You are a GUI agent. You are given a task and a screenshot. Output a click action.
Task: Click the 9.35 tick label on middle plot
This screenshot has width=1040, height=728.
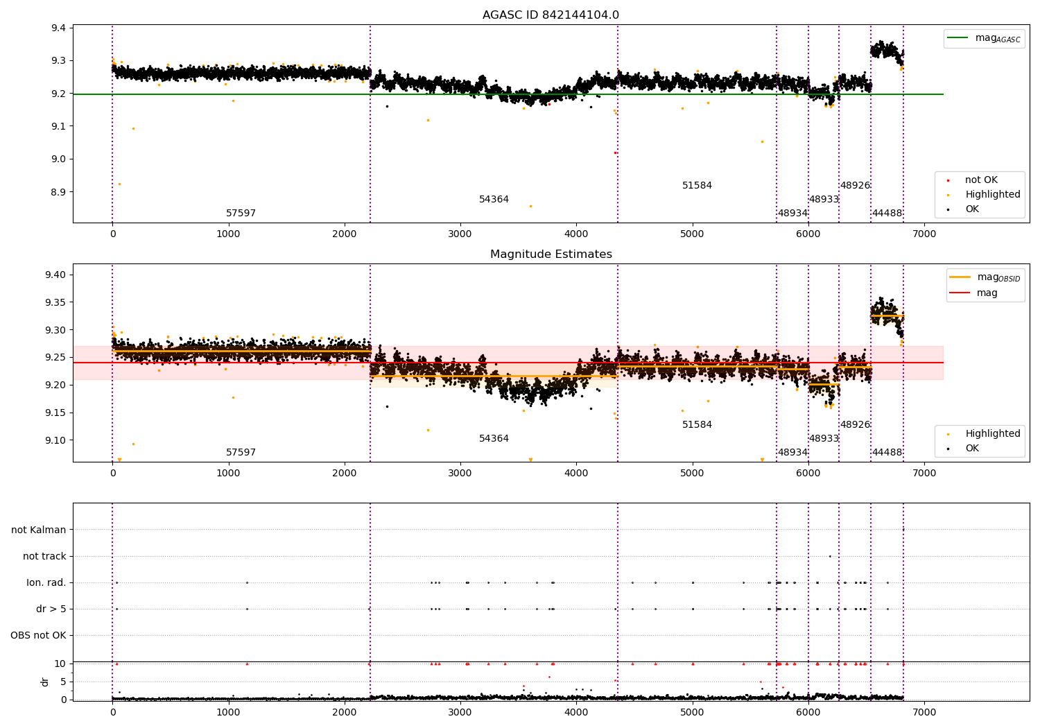pyautogui.click(x=56, y=302)
